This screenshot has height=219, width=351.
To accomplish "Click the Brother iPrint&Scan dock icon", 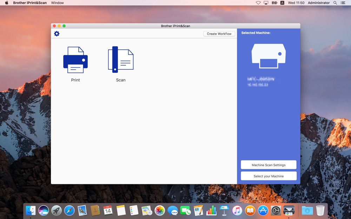I will tap(289, 210).
